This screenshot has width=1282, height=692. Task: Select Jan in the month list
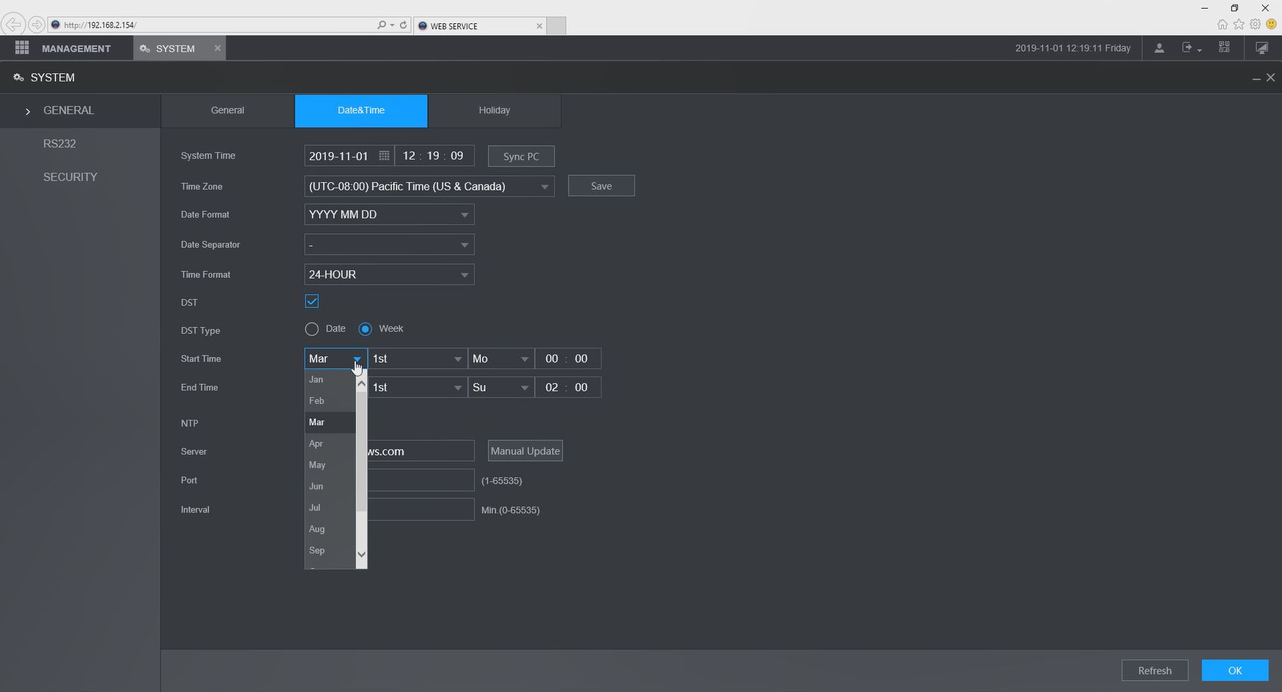point(330,380)
